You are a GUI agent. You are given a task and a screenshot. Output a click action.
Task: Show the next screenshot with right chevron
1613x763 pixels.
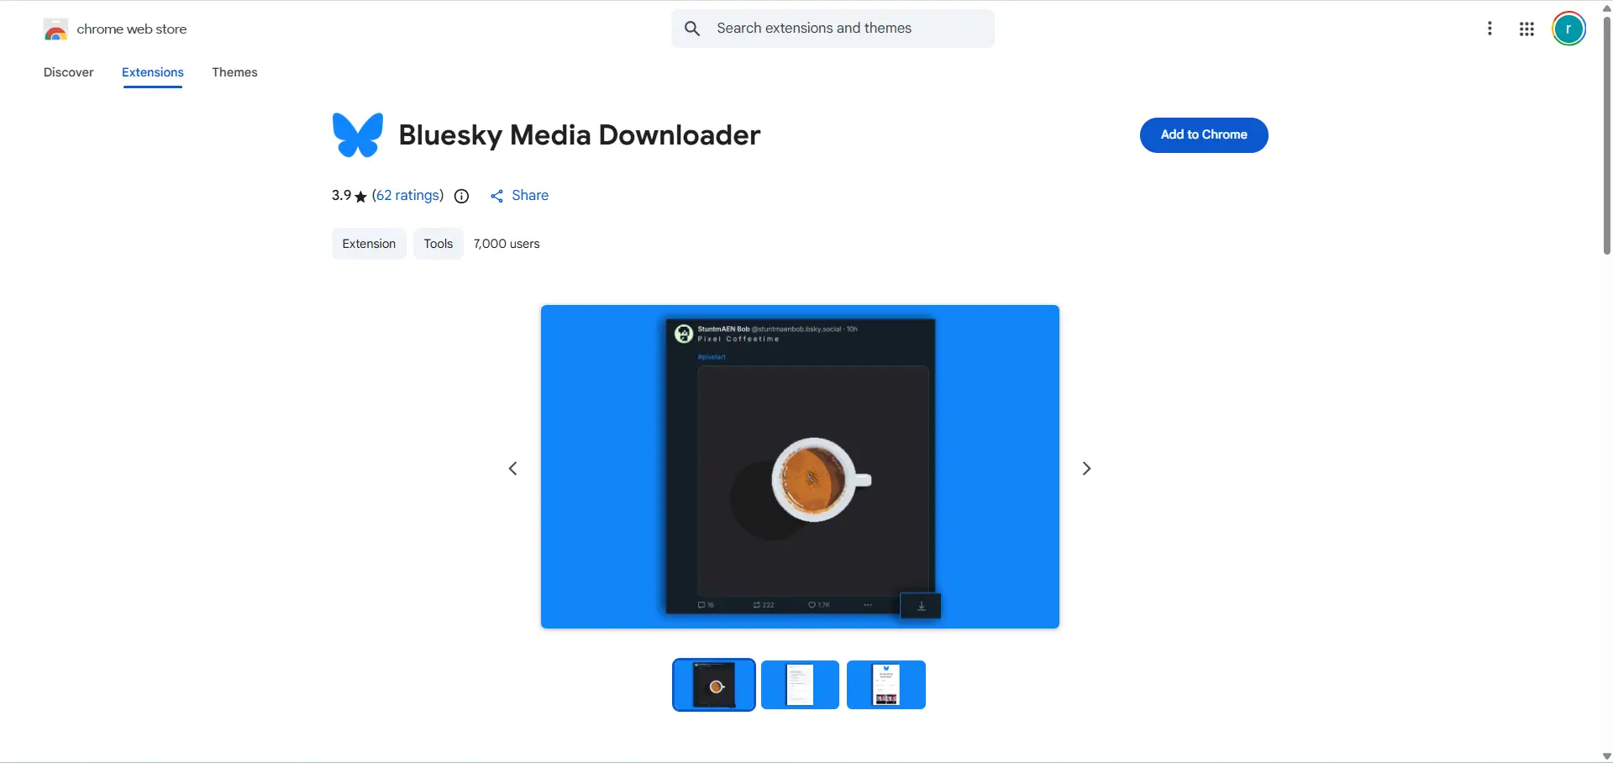click(1086, 468)
